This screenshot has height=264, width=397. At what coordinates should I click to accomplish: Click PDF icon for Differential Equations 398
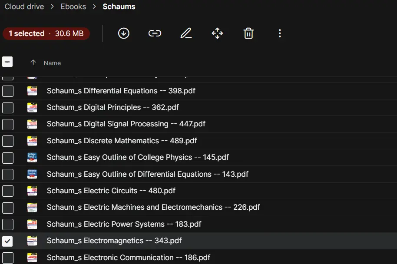(x=32, y=91)
